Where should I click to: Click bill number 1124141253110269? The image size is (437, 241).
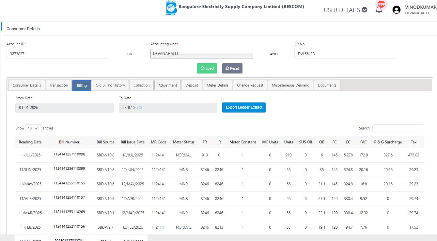pyautogui.click(x=69, y=212)
